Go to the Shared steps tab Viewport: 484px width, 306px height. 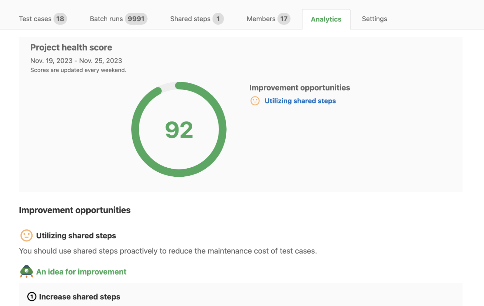point(190,19)
